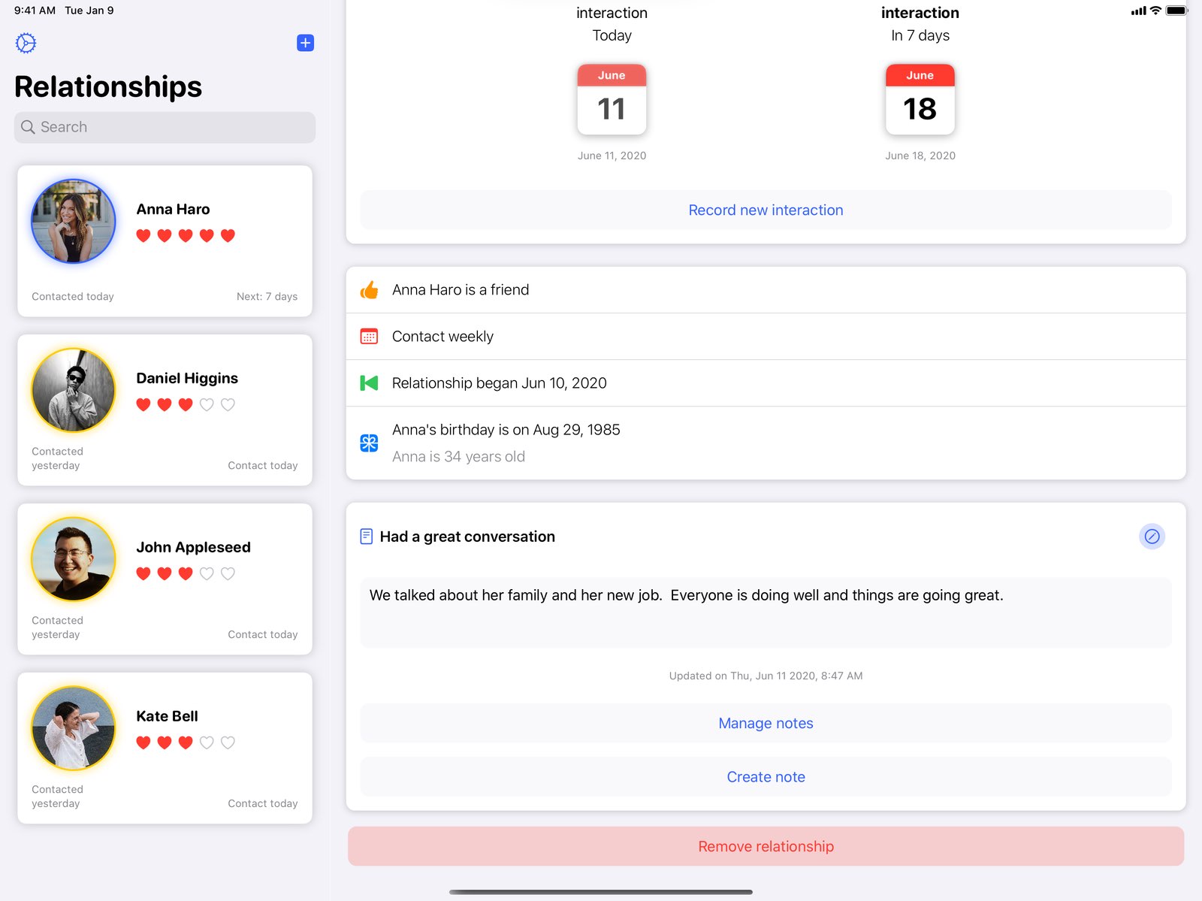
Task: Click the note body text field
Action: [766, 612]
